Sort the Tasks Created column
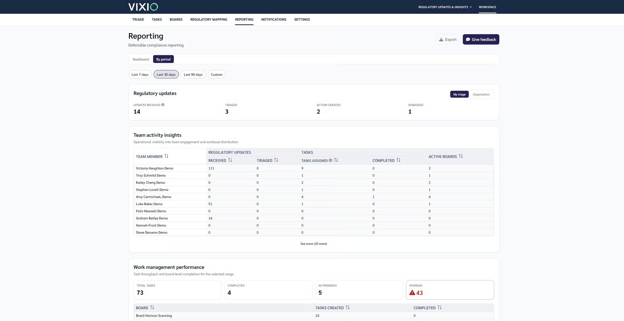 click(348, 308)
